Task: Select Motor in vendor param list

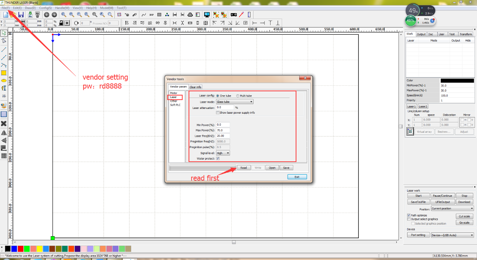Action: pos(174,93)
